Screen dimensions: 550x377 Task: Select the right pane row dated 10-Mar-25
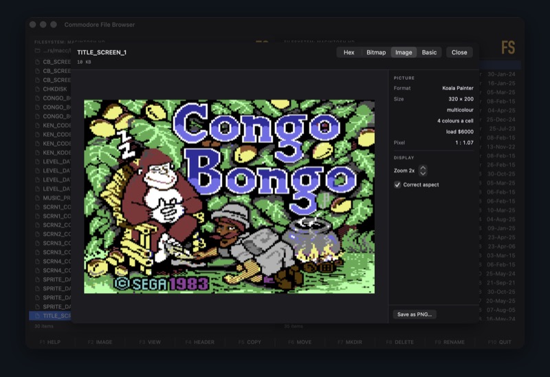(500, 211)
